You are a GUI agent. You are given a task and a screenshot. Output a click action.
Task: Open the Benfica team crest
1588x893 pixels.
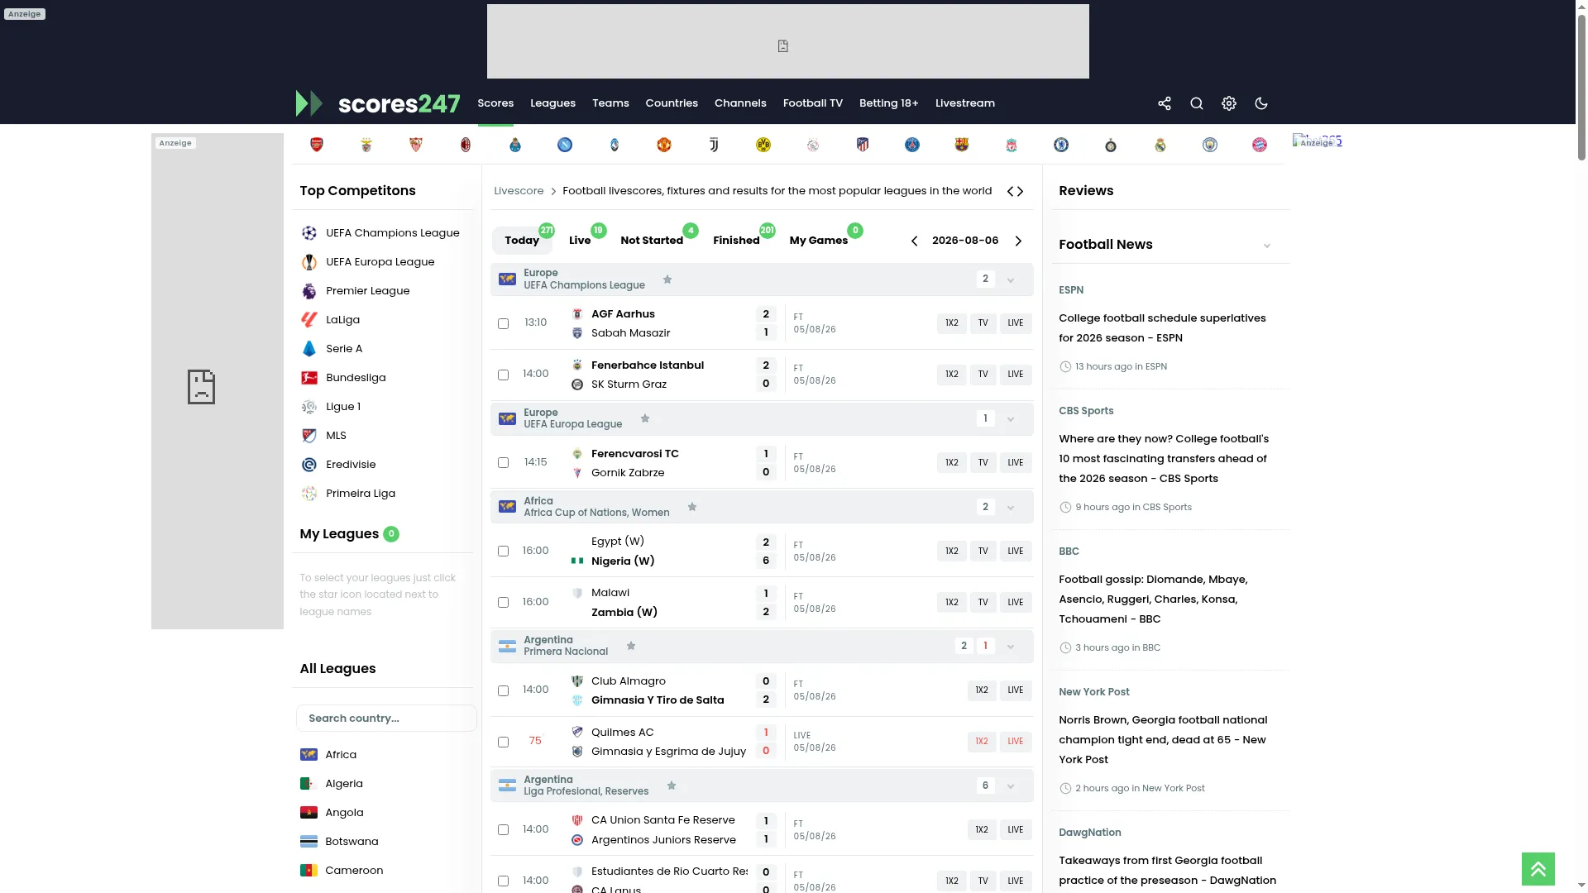pos(366,145)
